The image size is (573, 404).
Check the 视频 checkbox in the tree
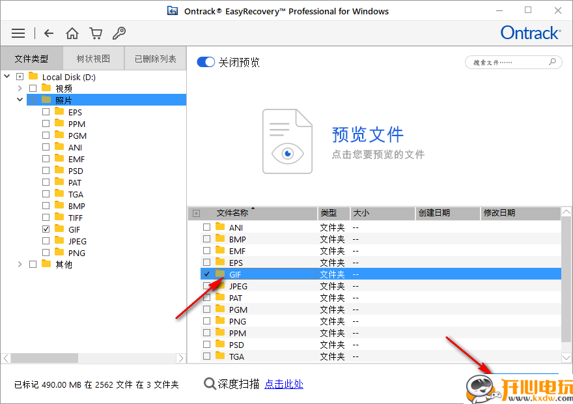[33, 89]
